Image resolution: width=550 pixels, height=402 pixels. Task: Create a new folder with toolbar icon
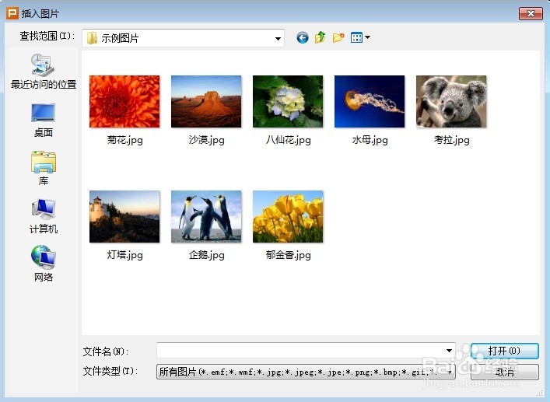(338, 37)
